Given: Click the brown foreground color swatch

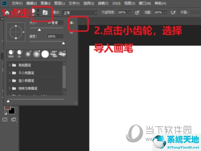Looking at the screenshot, I should point(7,108).
